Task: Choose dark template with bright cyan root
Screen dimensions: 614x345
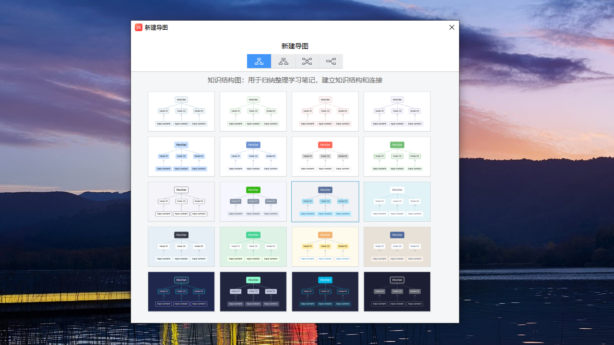Action: 325,292
